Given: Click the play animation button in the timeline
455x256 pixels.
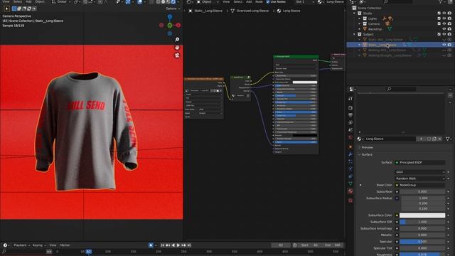Looking at the screenshot, I should [x=178, y=245].
